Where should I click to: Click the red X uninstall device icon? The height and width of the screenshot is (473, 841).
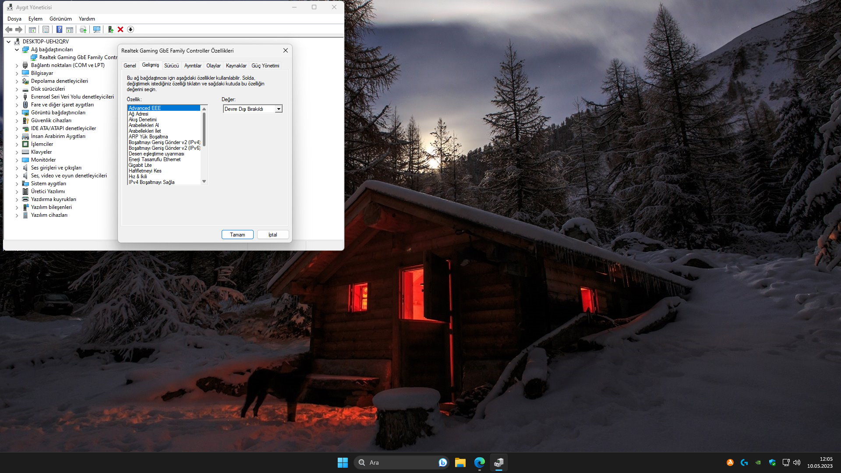[120, 29]
